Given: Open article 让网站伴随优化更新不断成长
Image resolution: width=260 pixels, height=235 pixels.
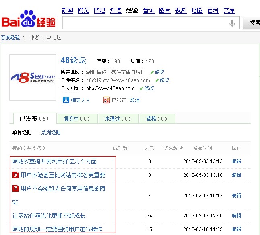Looking at the screenshot, I should point(49,215).
